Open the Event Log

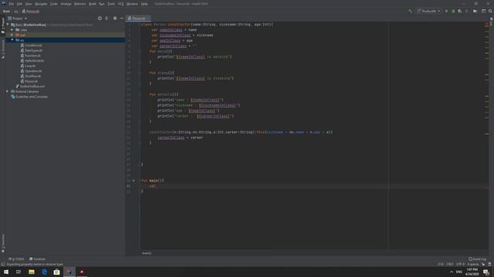(x=477, y=259)
